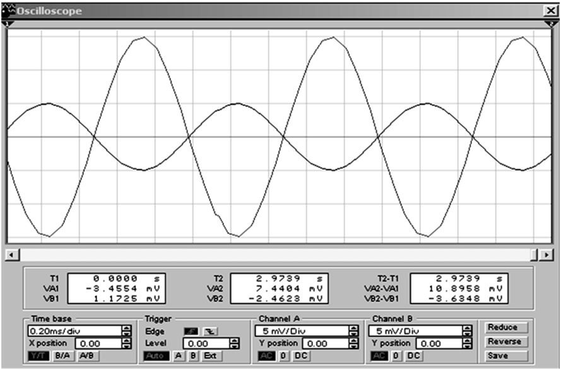The height and width of the screenshot is (370, 561).
Task: Adjust Channel A 5 mV/Div stepper
Action: (x=353, y=331)
